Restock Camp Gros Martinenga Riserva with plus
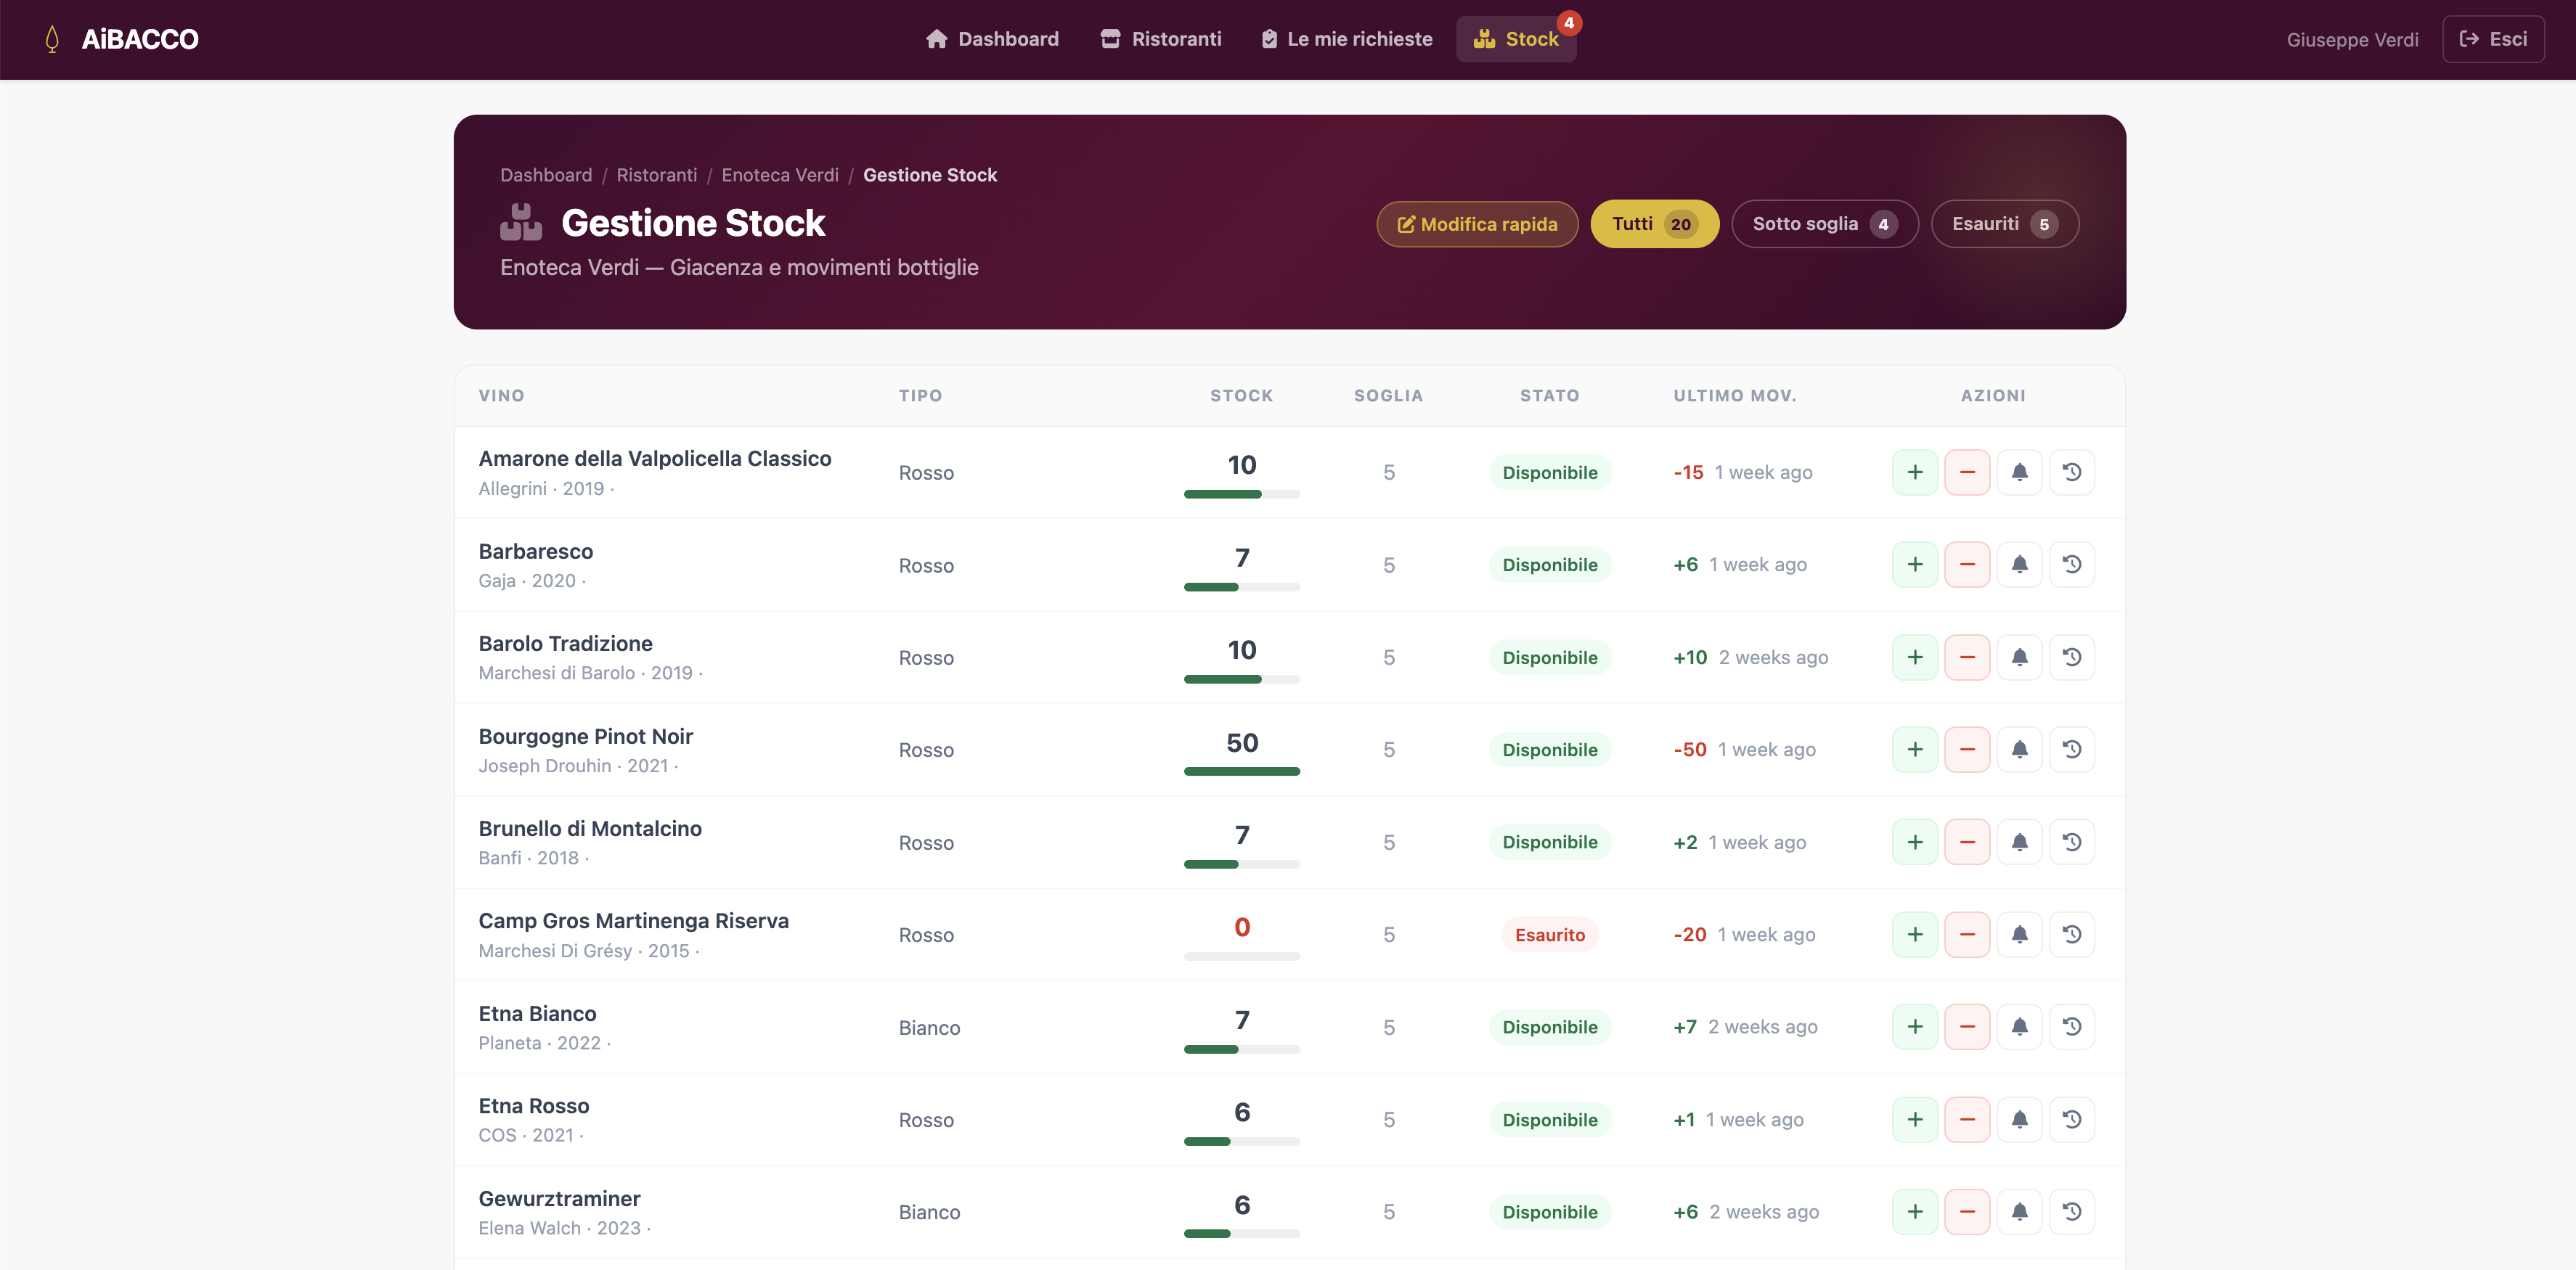Screen dimensions: 2576x1270 tap(1915, 934)
